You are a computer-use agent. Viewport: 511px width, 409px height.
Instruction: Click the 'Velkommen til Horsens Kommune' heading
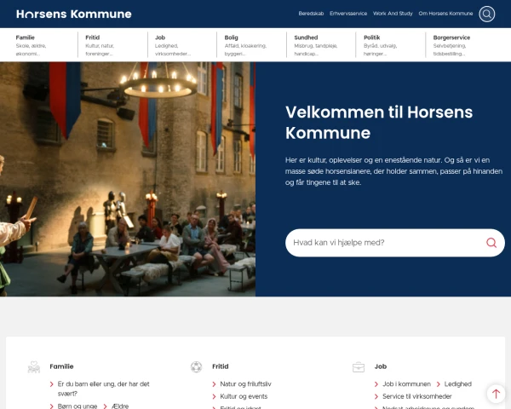coord(379,123)
